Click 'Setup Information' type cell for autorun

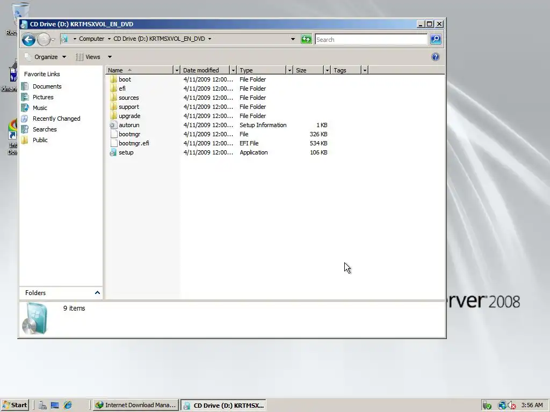[263, 124]
